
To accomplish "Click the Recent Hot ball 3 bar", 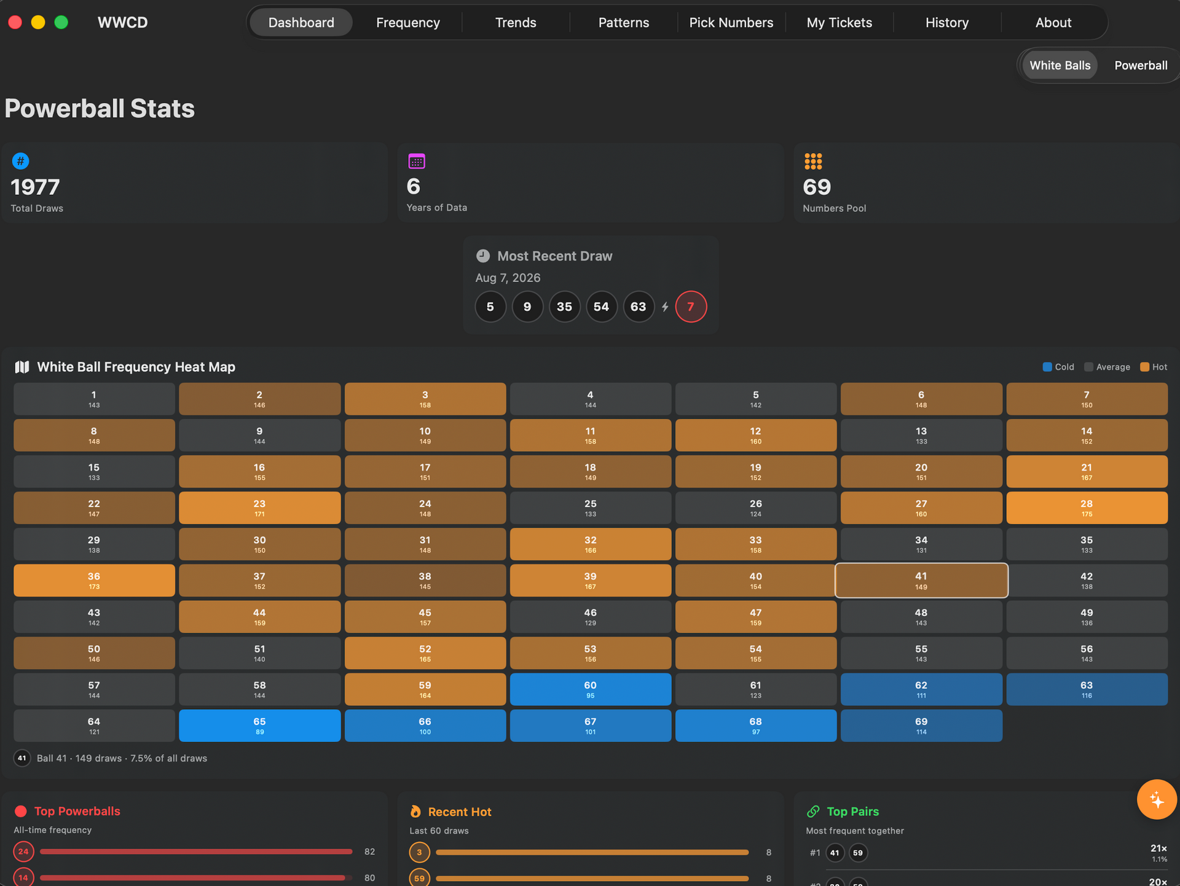I will point(592,852).
